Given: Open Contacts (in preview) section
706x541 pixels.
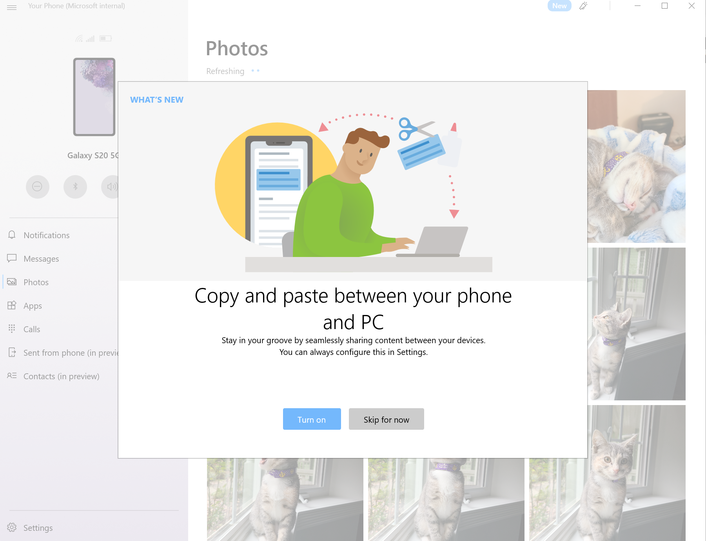Looking at the screenshot, I should (x=61, y=376).
